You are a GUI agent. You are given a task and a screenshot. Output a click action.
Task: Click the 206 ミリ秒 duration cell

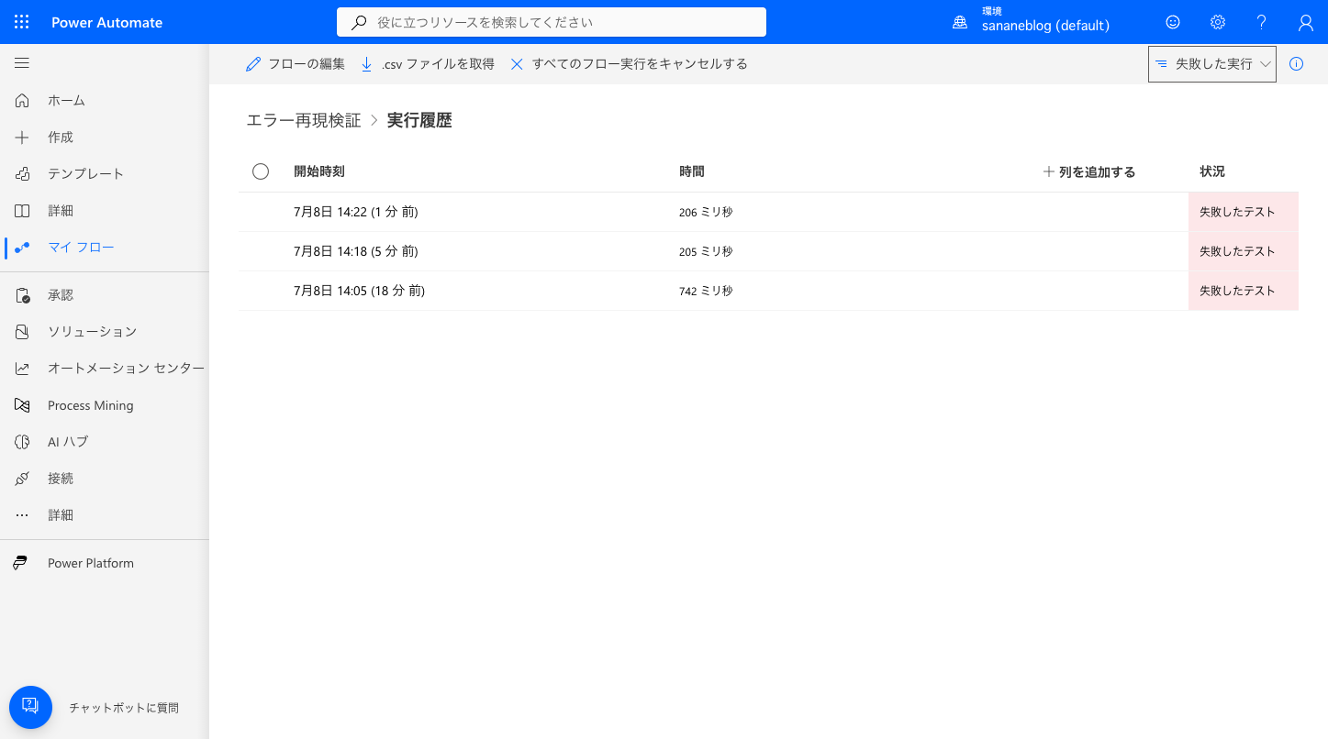[706, 212]
